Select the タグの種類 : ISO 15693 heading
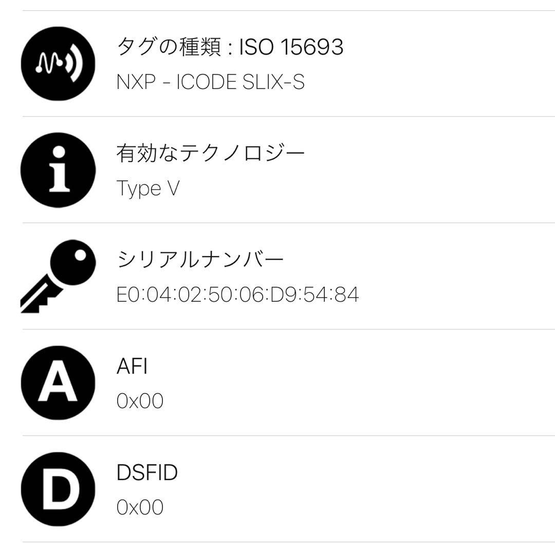This screenshot has width=555, height=555. [230, 48]
